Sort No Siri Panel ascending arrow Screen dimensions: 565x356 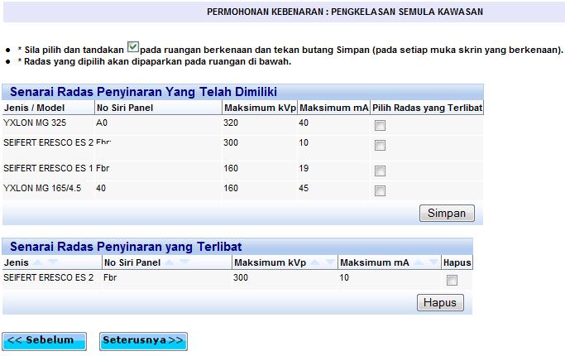tap(171, 262)
